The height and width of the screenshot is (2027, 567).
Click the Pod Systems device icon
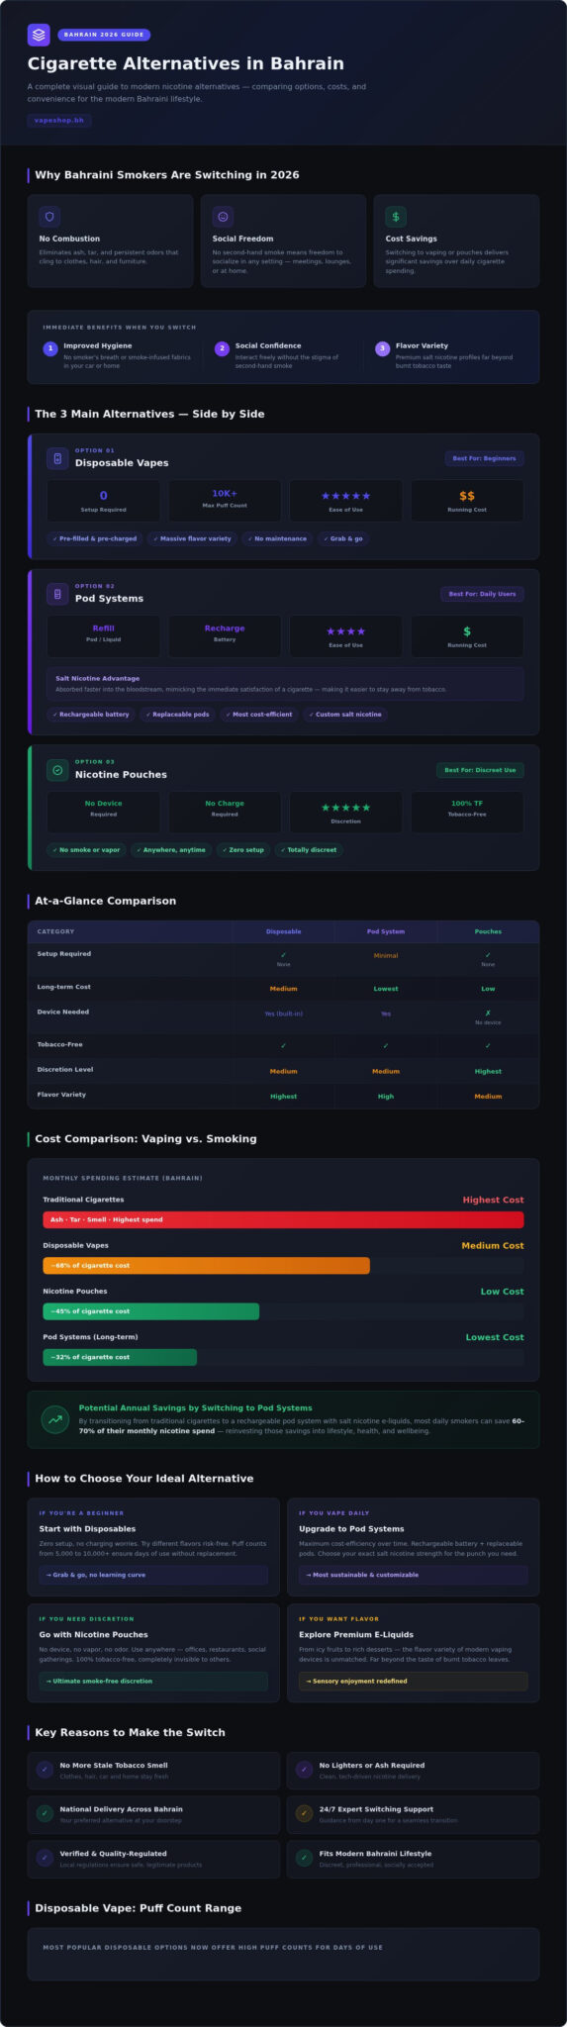coord(57,594)
